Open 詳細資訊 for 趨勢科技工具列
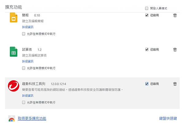 (28, 96)
